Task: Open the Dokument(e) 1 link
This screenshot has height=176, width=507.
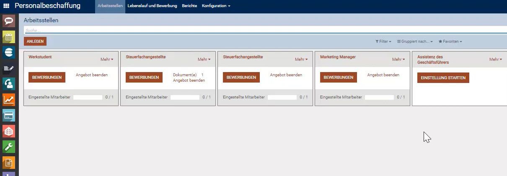Action: [x=188, y=75]
